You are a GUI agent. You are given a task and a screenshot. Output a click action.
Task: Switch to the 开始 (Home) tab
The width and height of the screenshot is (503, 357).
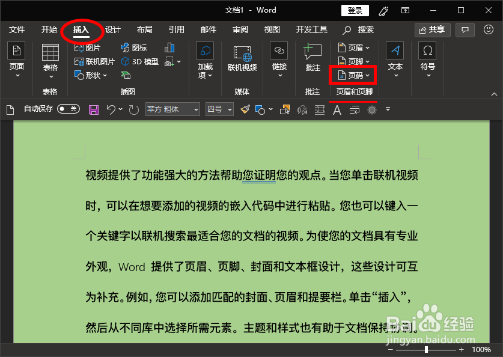tap(49, 30)
